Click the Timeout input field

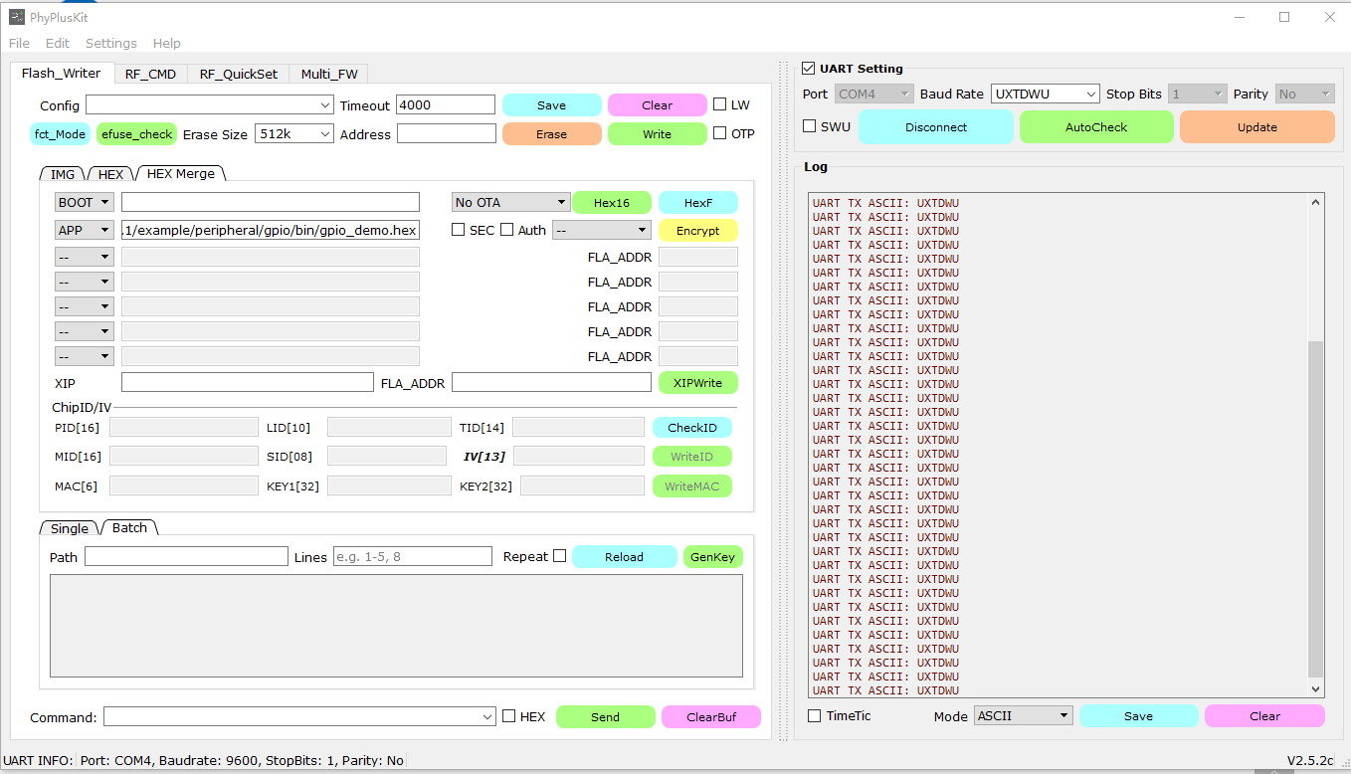tap(446, 104)
